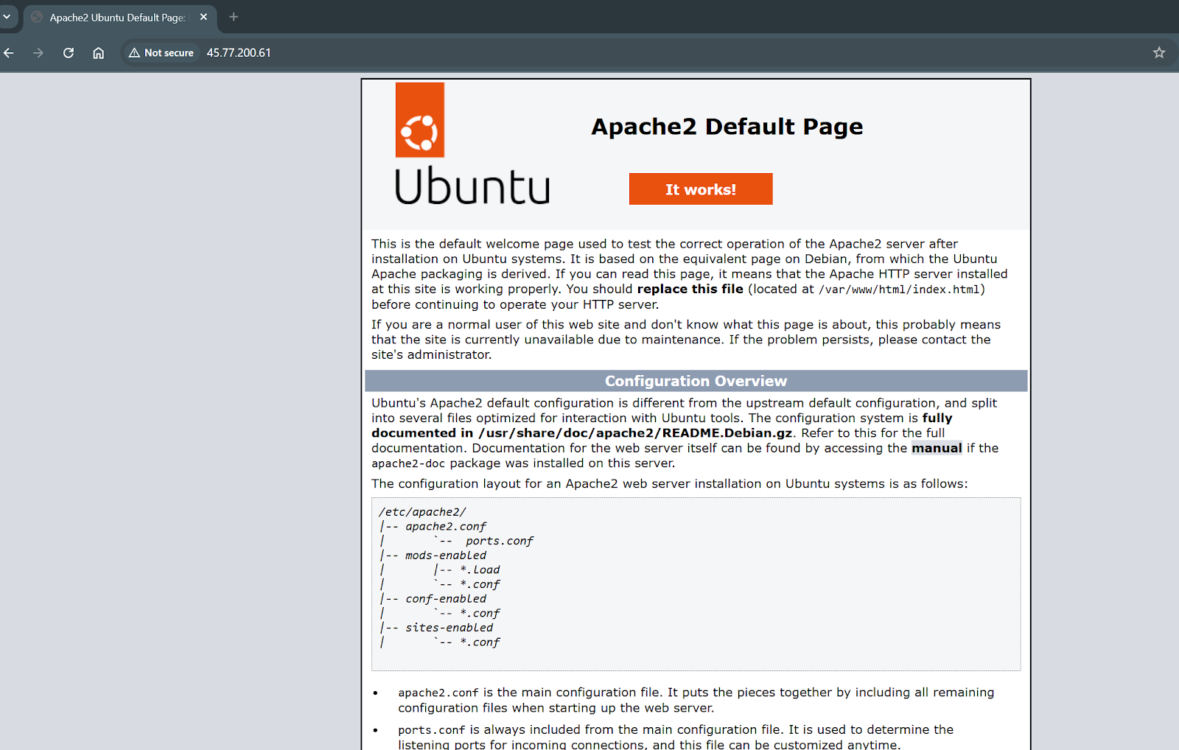The height and width of the screenshot is (750, 1179).
Task: Click the Configuration Overview section header
Action: [696, 381]
